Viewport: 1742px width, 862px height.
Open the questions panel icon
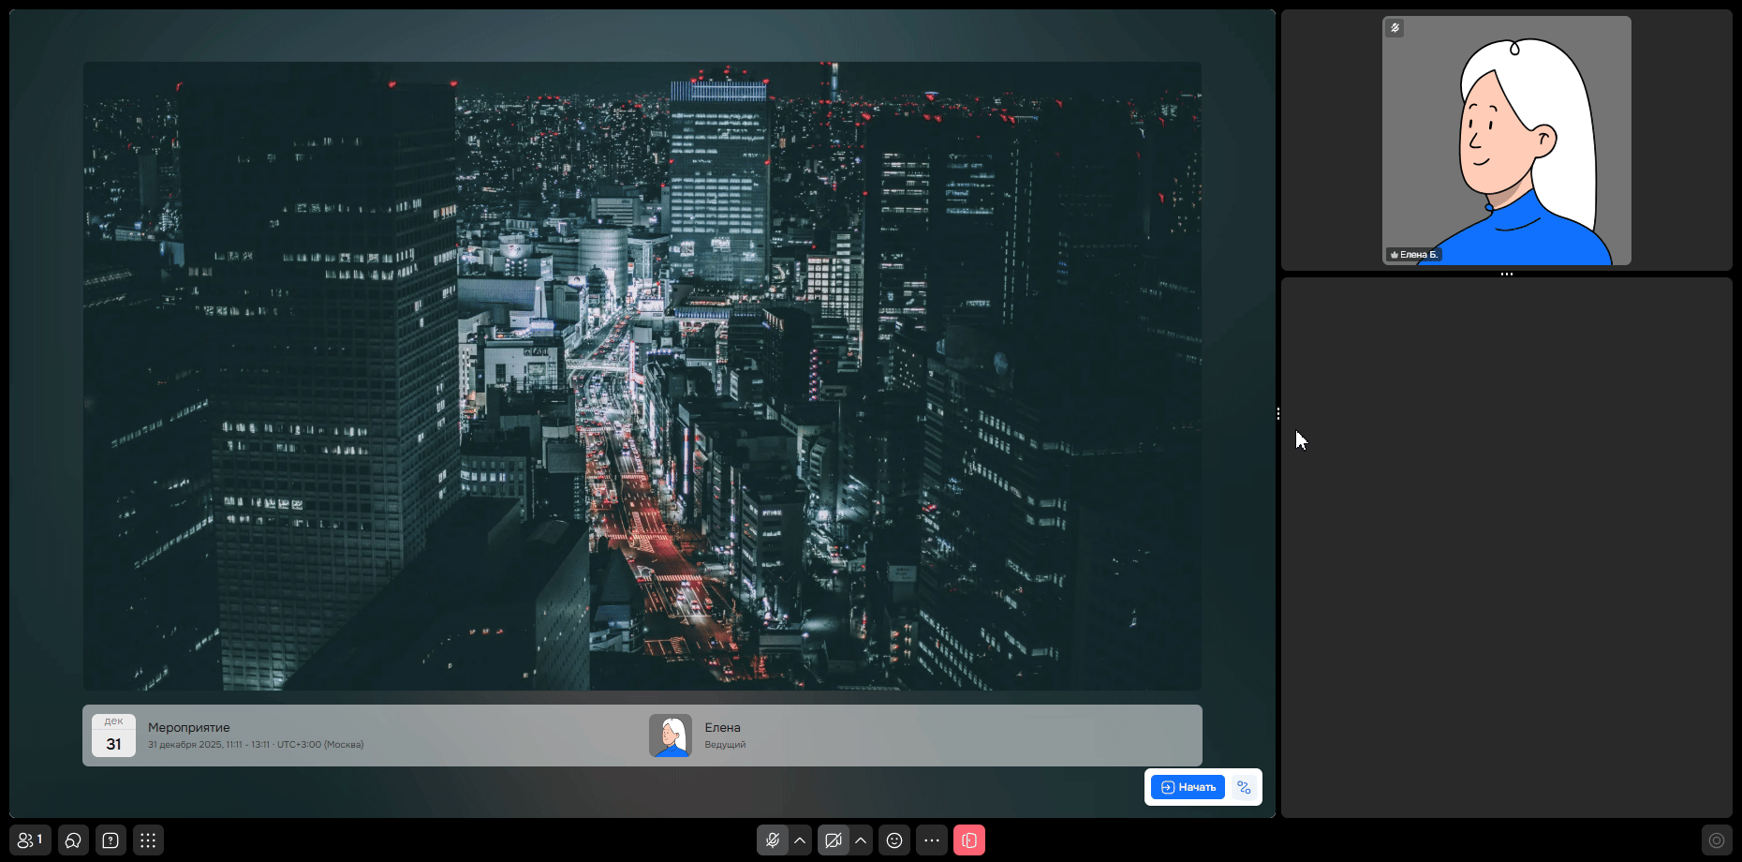(x=111, y=840)
